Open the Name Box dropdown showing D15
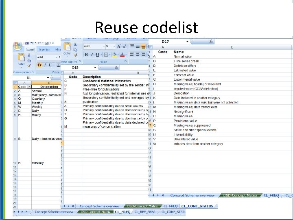The width and height of the screenshot is (293, 220). [95, 68]
